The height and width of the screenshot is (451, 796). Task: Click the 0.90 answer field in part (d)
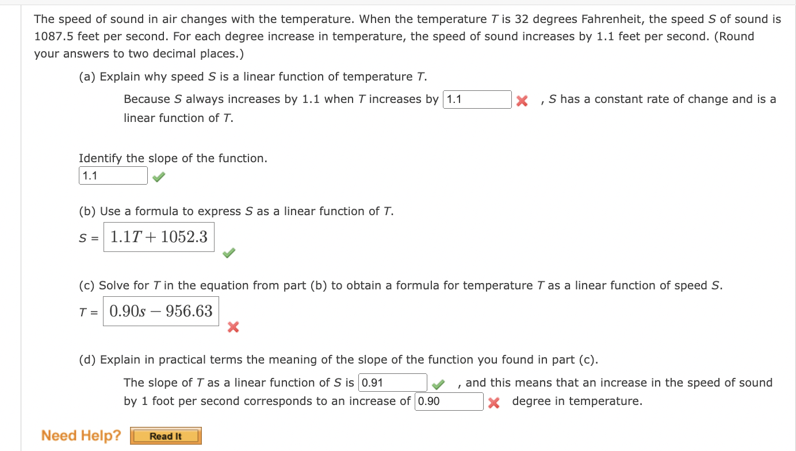449,401
